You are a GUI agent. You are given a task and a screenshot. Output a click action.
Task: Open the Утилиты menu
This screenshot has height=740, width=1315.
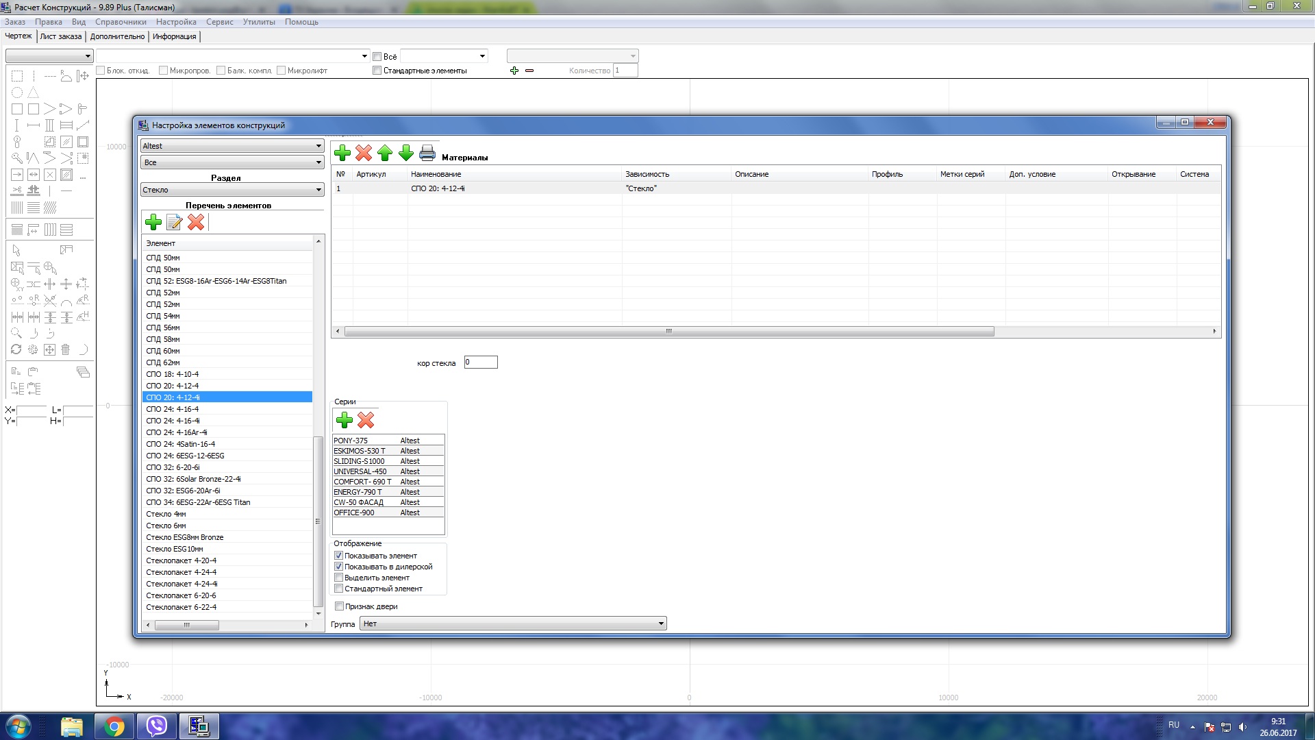[x=259, y=22]
